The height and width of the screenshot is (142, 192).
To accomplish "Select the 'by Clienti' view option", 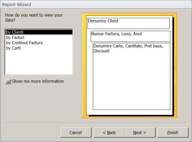I will point(39,32).
